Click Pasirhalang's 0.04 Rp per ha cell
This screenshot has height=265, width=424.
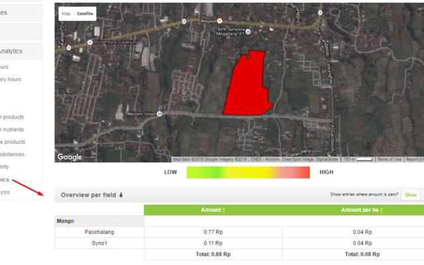coord(362,232)
